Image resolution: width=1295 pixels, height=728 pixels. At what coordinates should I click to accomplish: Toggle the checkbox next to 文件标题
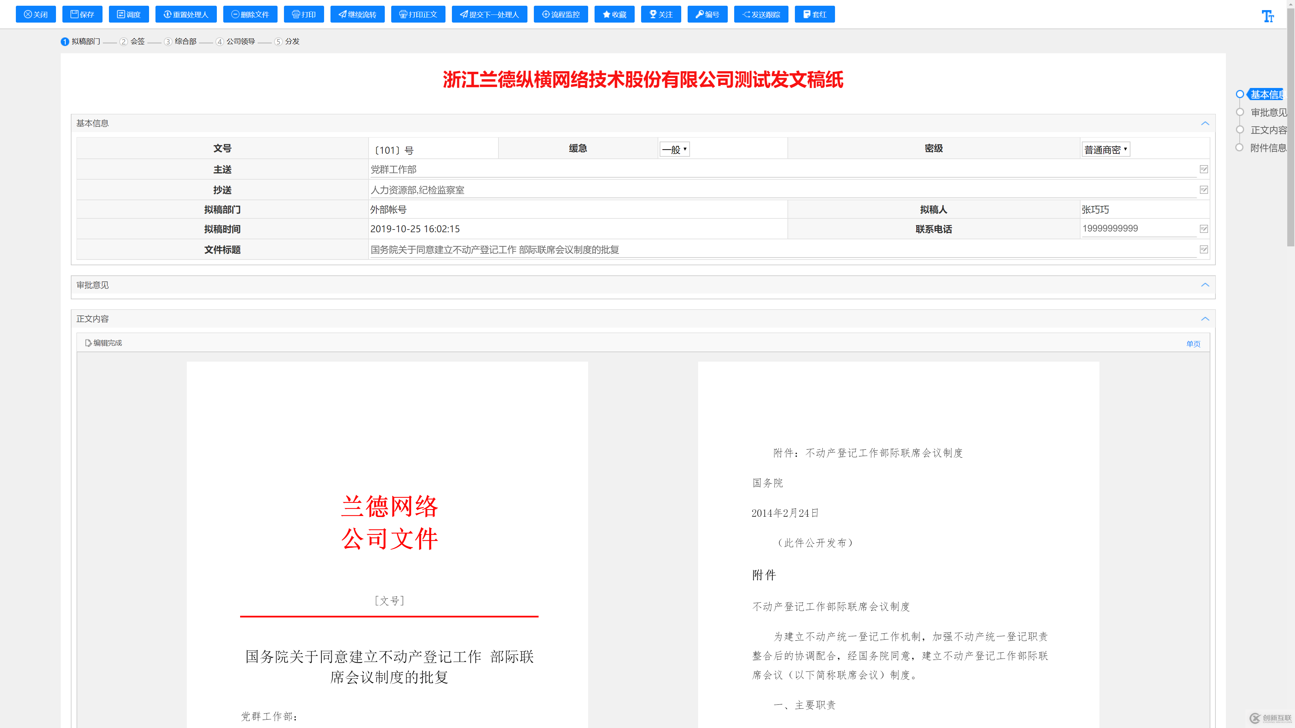click(x=1204, y=249)
